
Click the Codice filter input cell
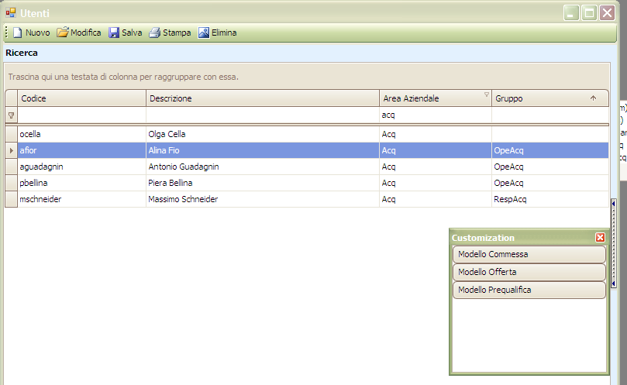point(81,115)
